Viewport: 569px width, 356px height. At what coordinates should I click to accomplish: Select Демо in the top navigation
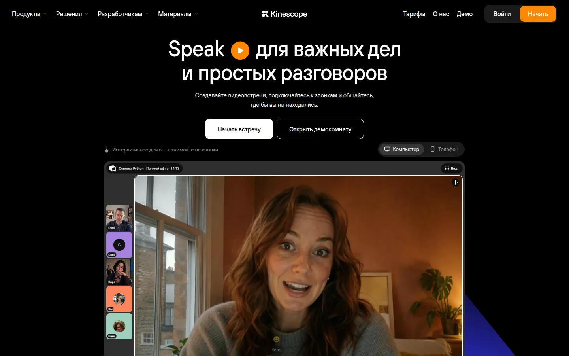pos(465,14)
